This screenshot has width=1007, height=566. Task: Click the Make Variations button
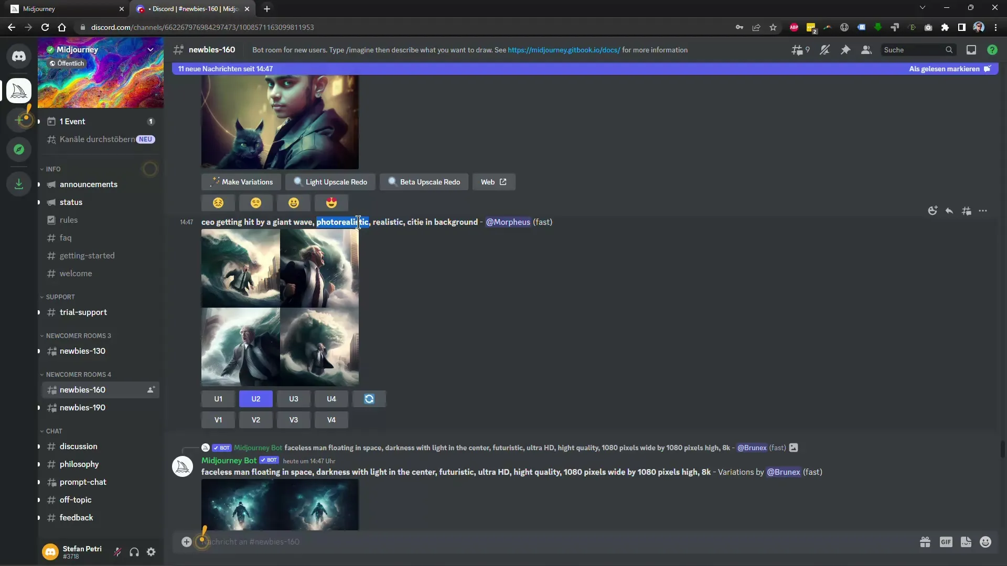[241, 181]
